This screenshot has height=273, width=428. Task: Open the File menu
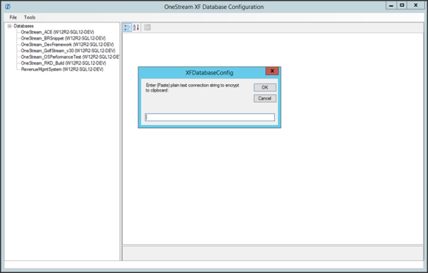[x=13, y=17]
